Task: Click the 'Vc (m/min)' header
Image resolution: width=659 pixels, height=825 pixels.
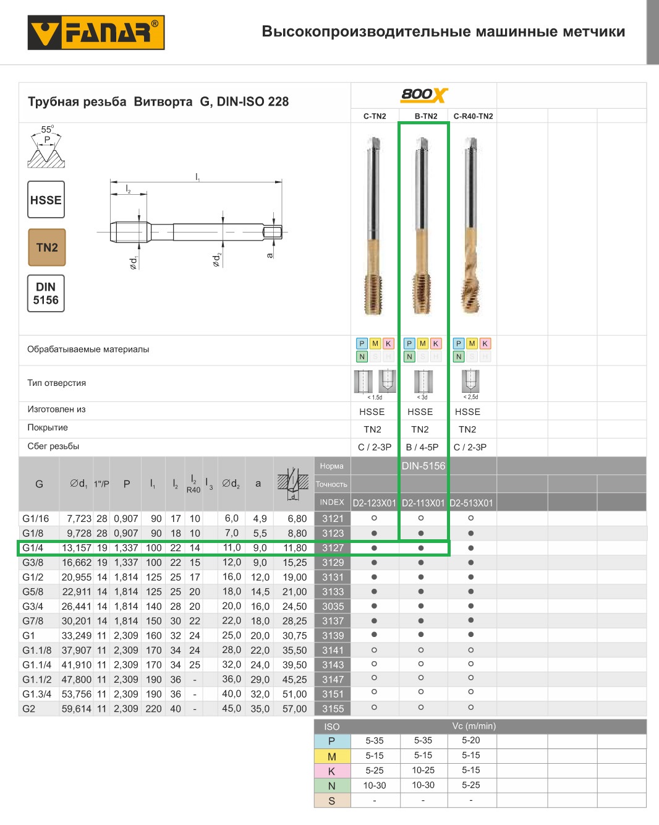Action: click(x=474, y=726)
